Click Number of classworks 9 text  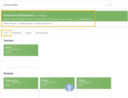tap(43, 24)
